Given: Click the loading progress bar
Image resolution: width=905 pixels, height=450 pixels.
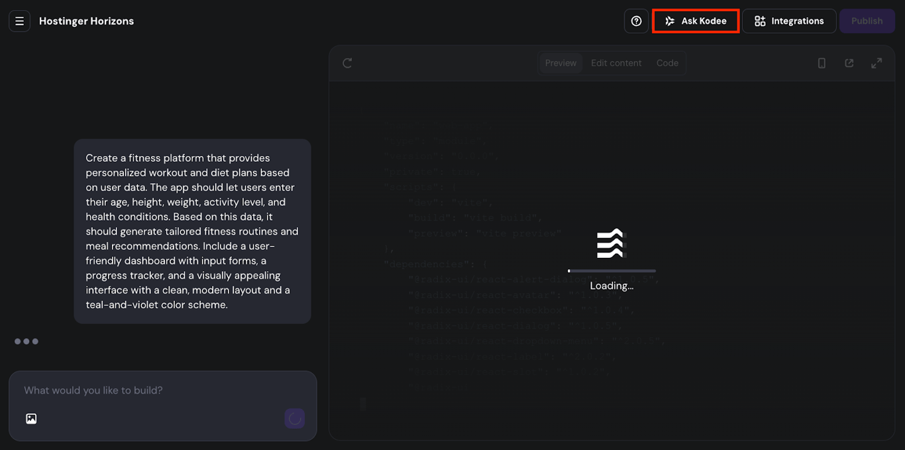Looking at the screenshot, I should pyautogui.click(x=612, y=270).
